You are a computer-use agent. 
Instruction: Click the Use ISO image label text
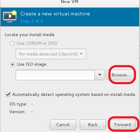32,64
